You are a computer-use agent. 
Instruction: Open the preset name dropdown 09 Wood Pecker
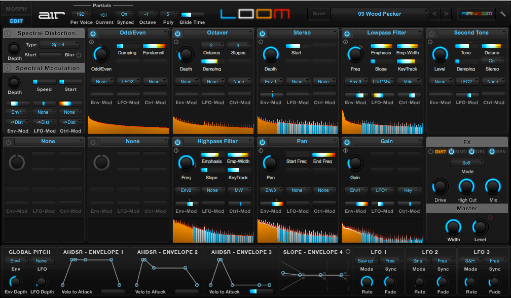click(x=380, y=14)
